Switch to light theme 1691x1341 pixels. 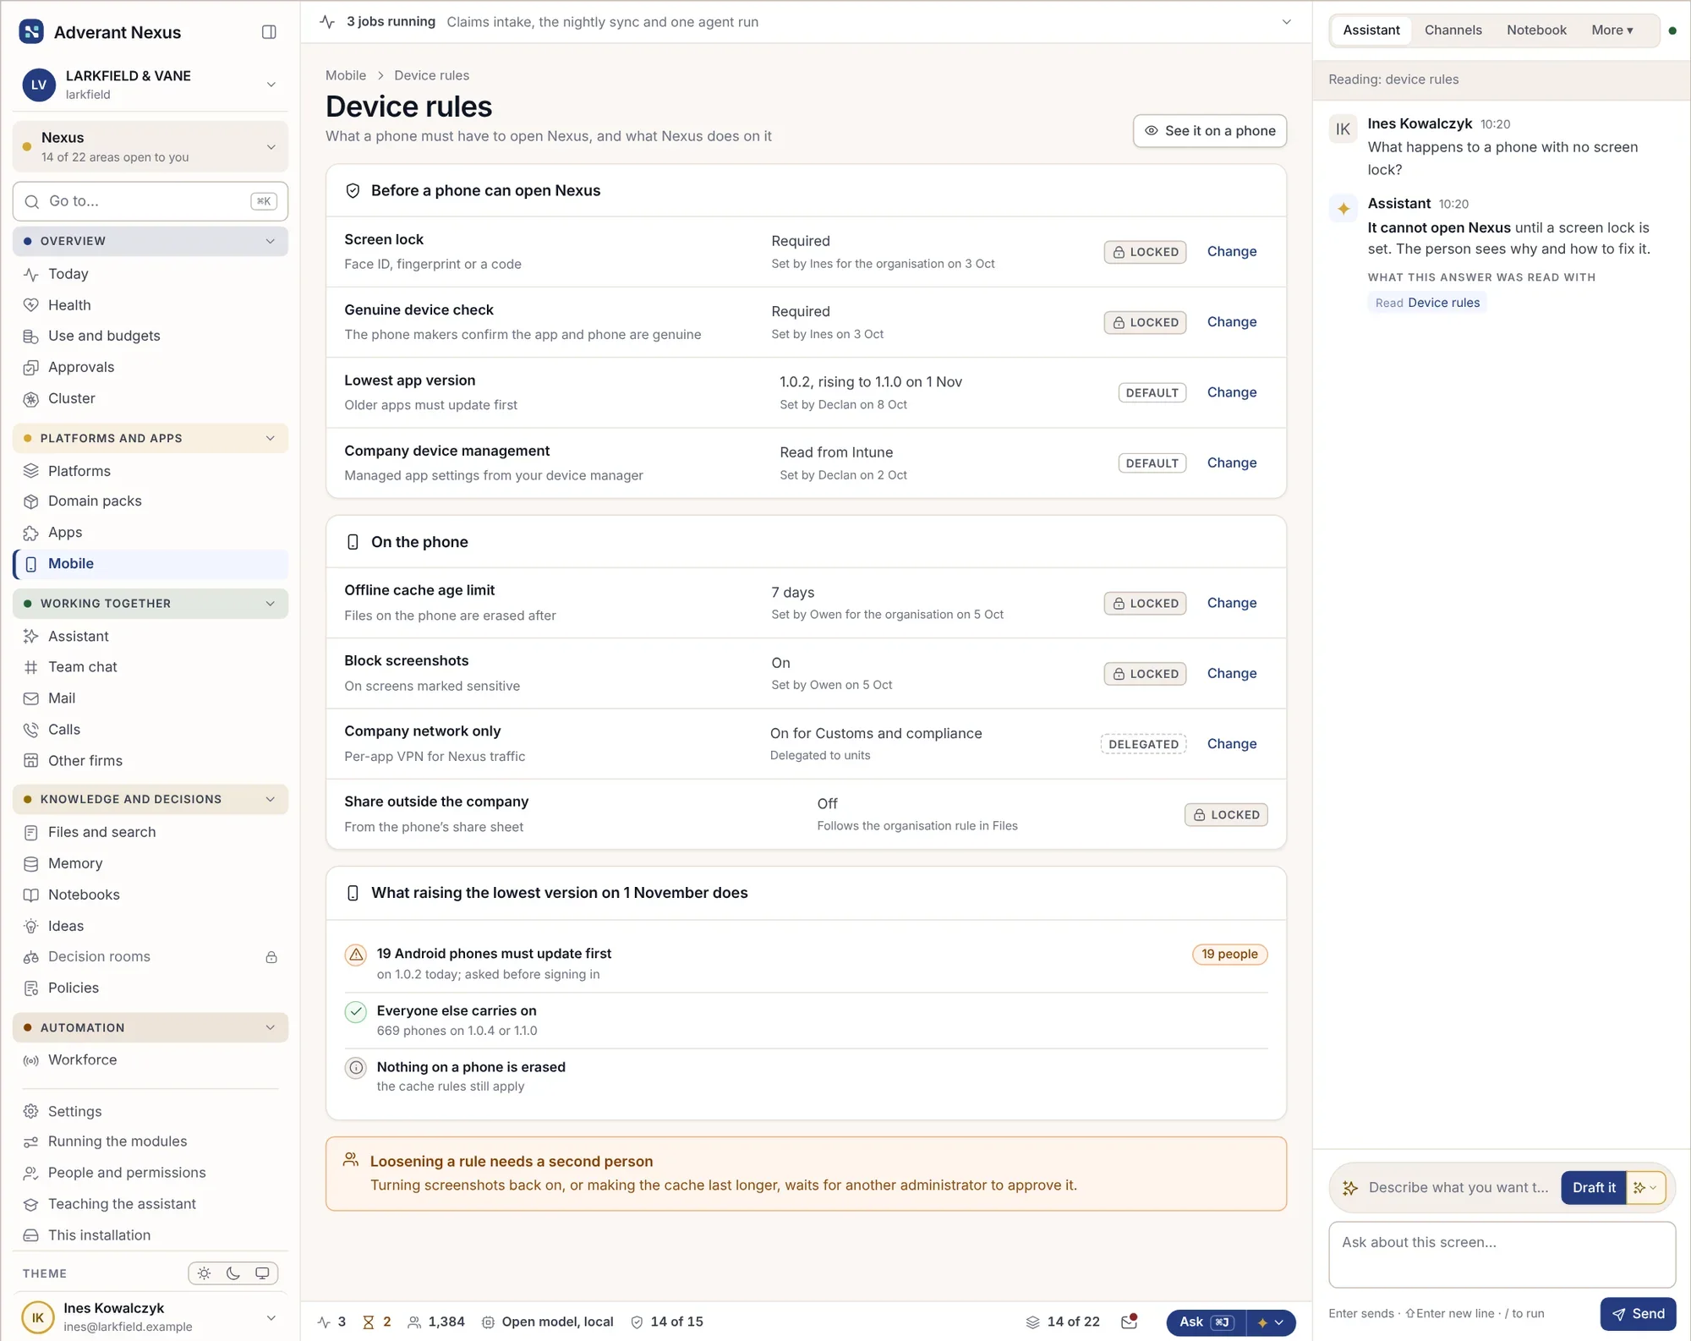[x=205, y=1273]
